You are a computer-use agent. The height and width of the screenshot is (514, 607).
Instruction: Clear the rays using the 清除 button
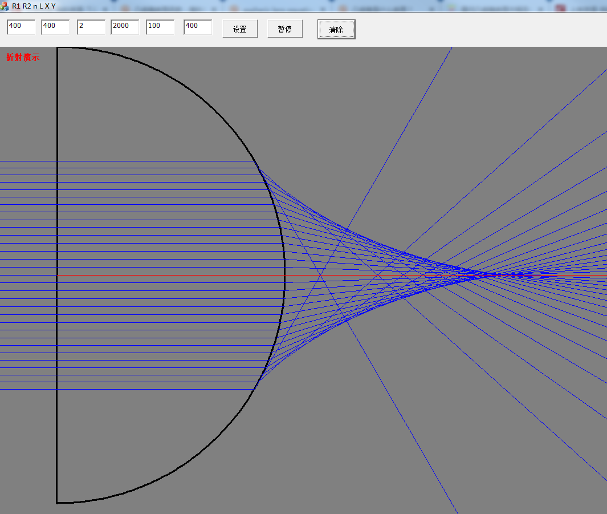coord(336,30)
